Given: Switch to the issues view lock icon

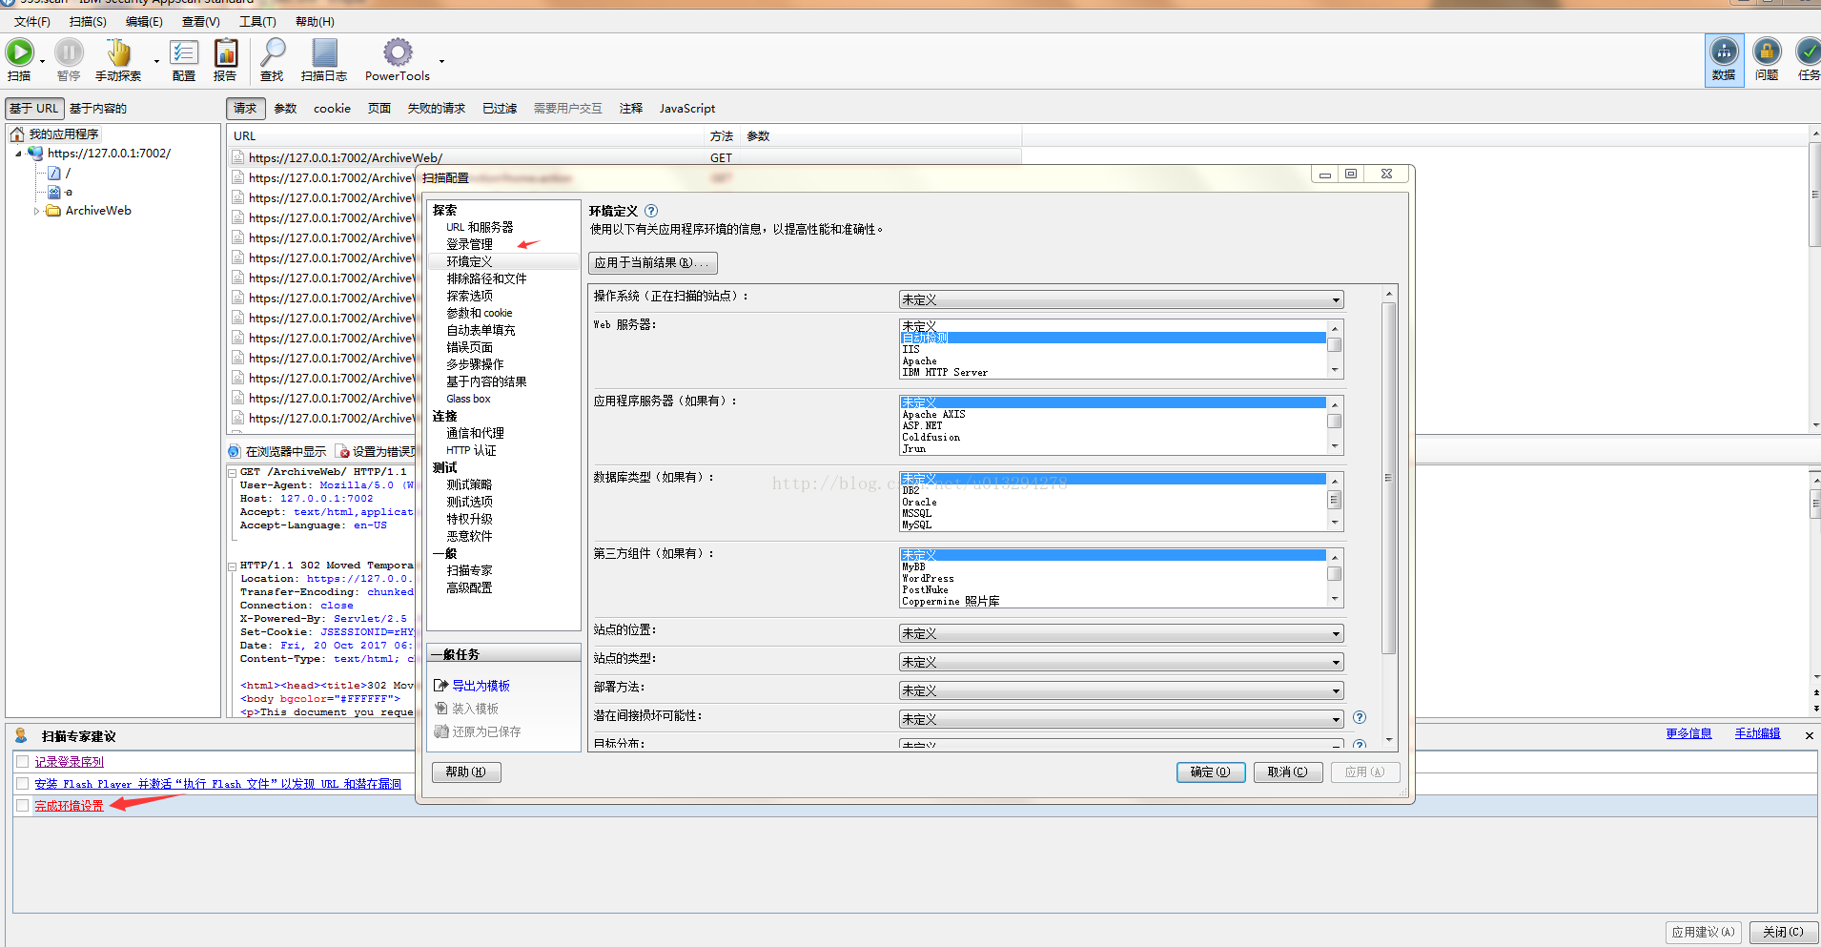Looking at the screenshot, I should (1767, 51).
